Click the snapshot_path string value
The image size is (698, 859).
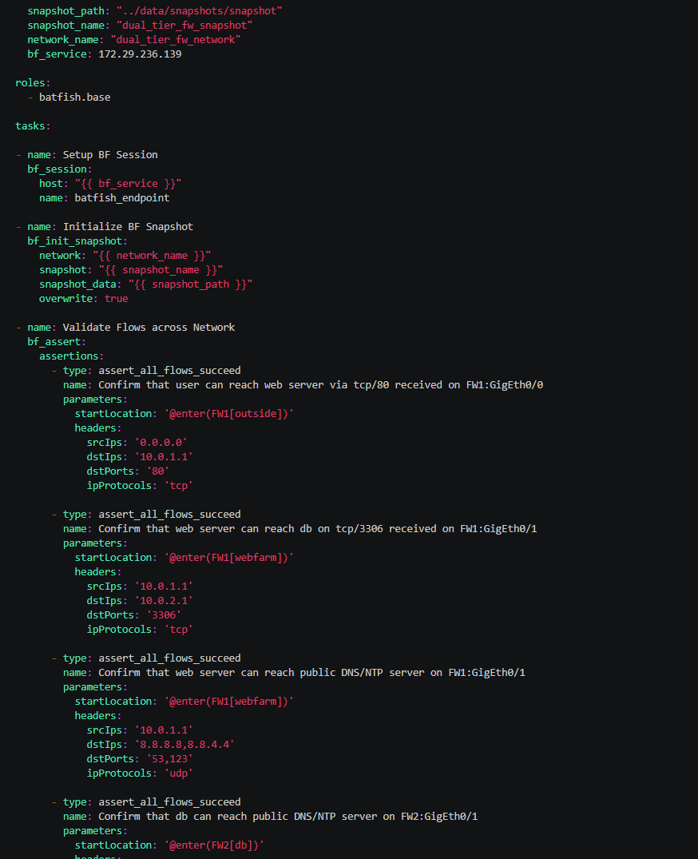[x=200, y=11]
